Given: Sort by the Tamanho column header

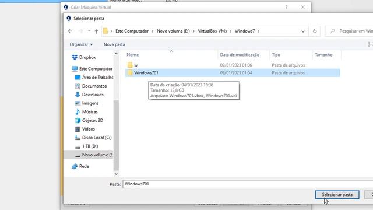Looking at the screenshot, I should 323,55.
